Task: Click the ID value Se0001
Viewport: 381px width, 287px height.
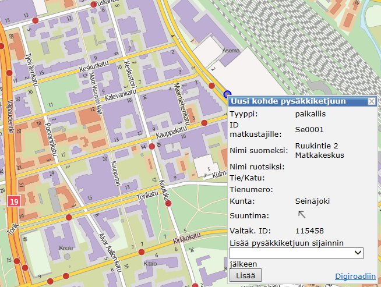Action: pos(309,129)
